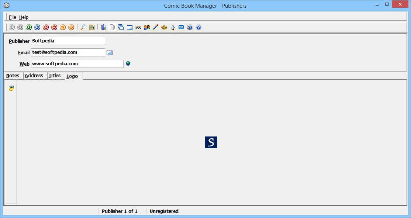Cancel edits with orange X icon
411x218 pixels.
click(x=71, y=27)
